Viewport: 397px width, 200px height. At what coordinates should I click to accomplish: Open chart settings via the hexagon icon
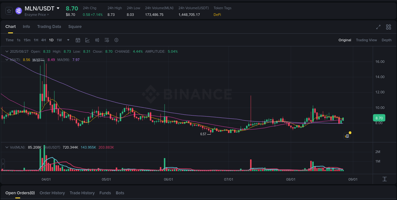(116, 40)
